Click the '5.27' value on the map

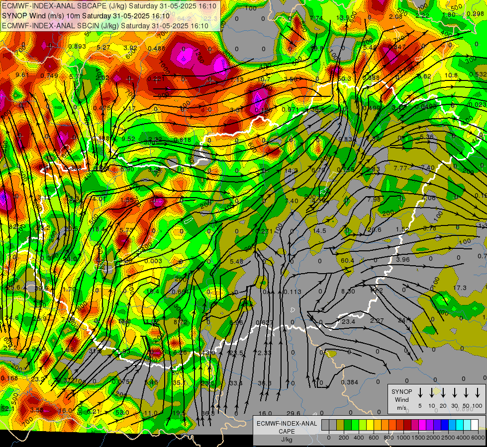pos(103,48)
